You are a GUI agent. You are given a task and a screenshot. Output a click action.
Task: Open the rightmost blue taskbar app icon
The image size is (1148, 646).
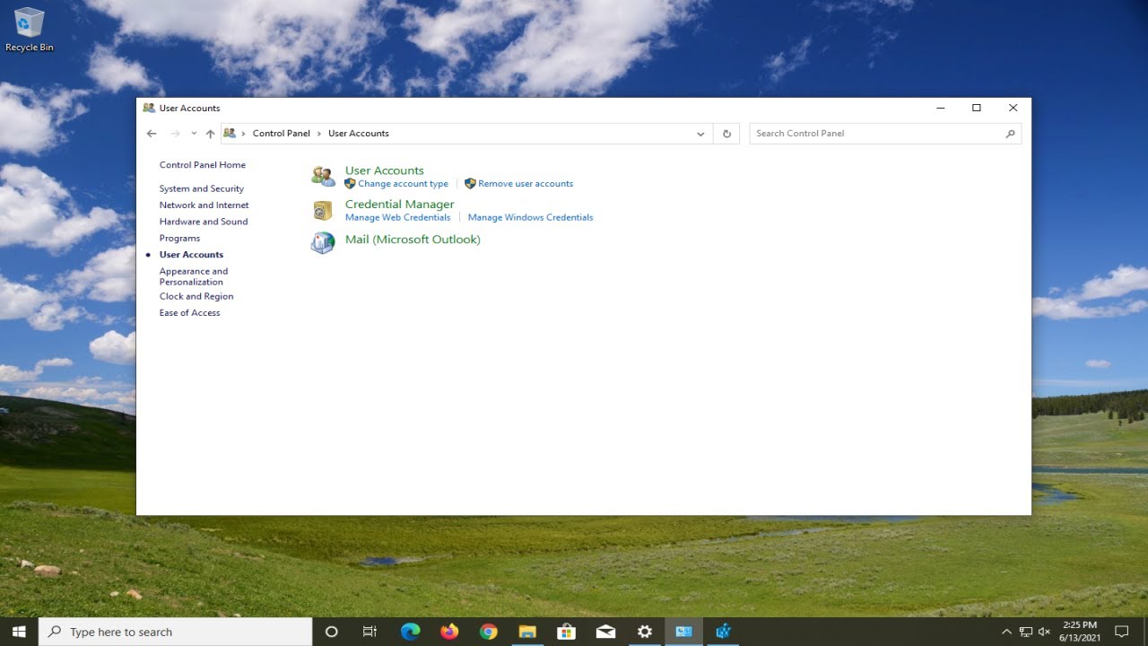point(723,632)
